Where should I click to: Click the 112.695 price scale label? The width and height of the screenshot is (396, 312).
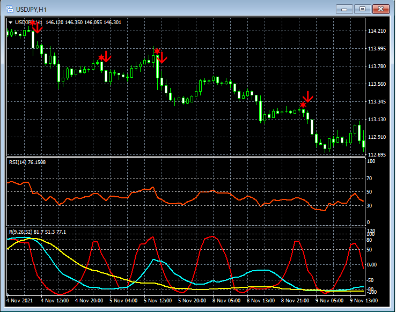pos(377,155)
